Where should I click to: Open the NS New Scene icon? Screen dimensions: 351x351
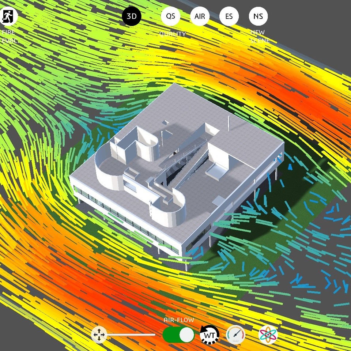point(258,16)
